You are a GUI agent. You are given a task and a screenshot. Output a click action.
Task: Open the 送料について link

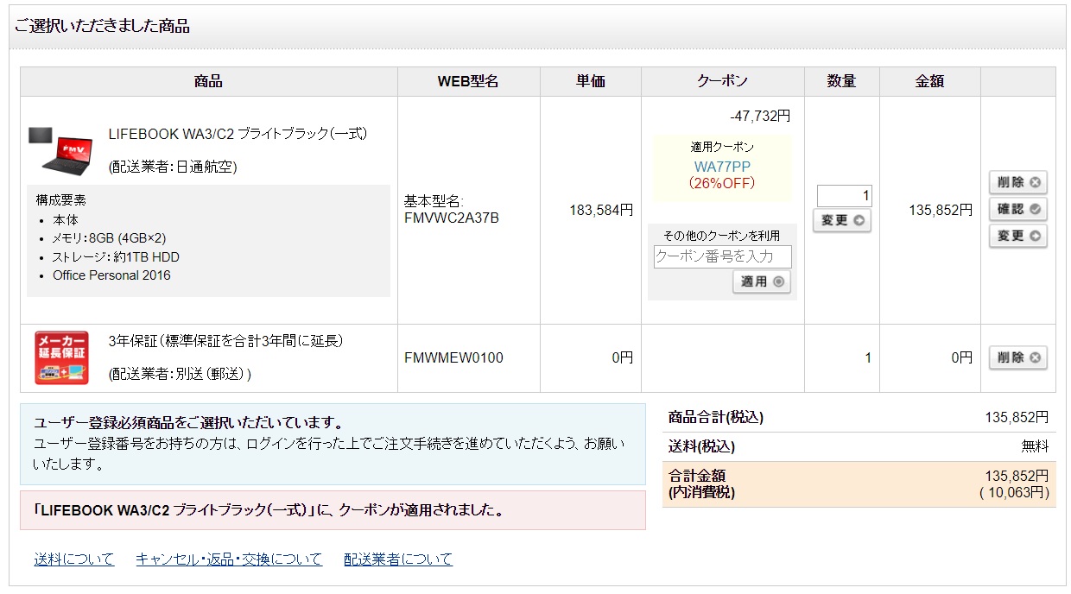74,559
